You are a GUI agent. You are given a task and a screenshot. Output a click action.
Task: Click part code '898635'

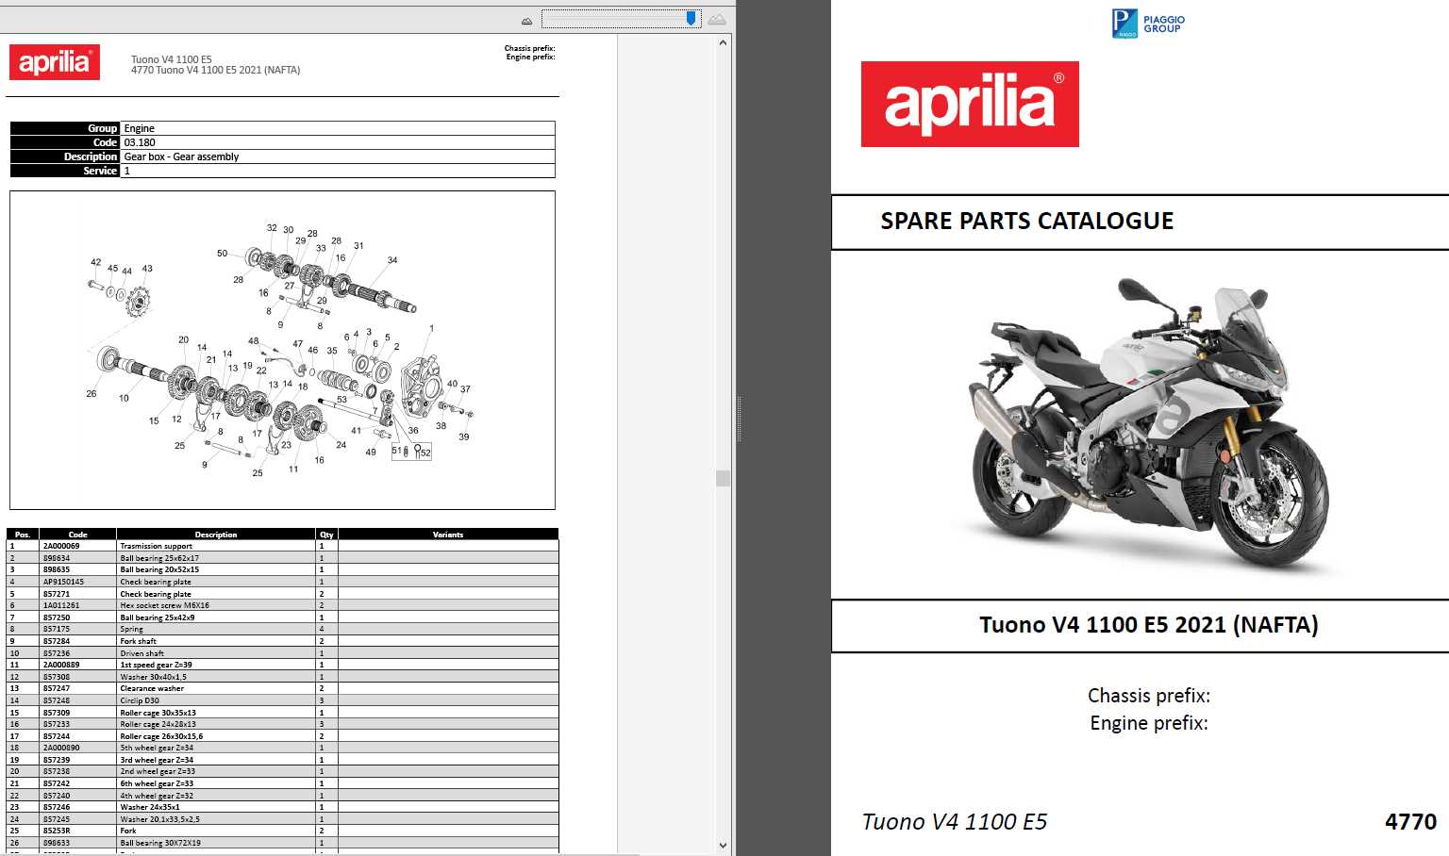(57, 569)
